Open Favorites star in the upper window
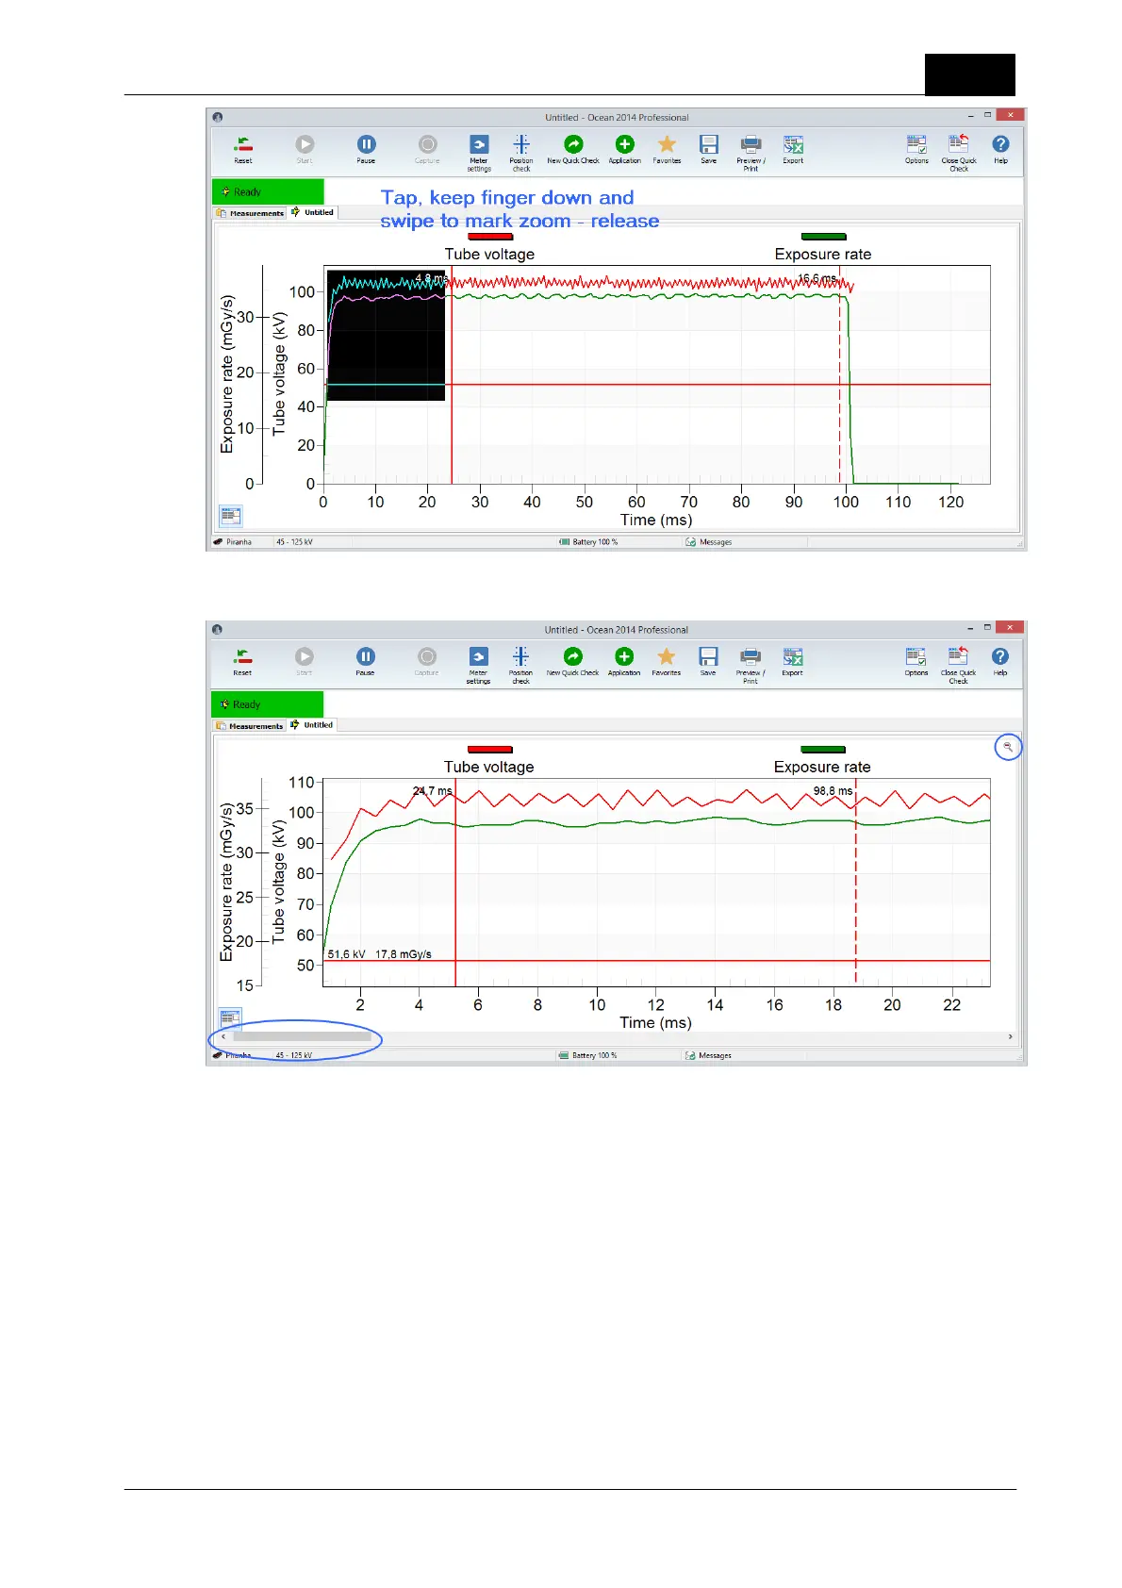1122x1588 pixels. (x=667, y=149)
